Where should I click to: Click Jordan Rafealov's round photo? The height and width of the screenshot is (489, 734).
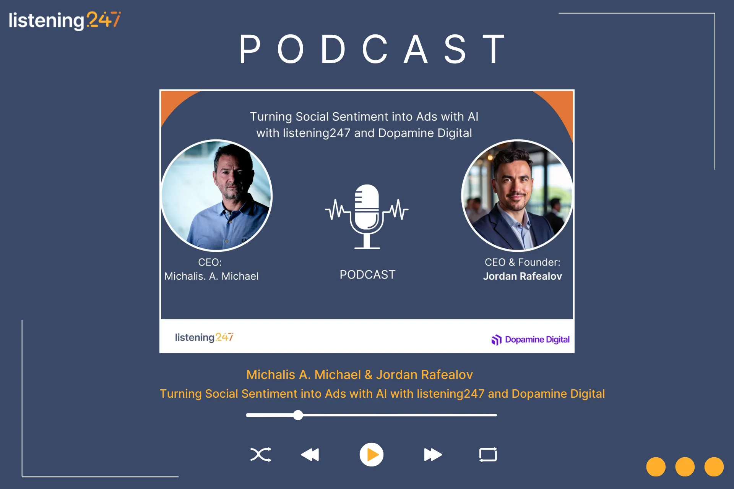517,196
